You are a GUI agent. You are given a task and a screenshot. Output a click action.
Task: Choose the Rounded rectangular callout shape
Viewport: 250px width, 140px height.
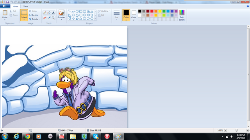click(x=84, y=19)
